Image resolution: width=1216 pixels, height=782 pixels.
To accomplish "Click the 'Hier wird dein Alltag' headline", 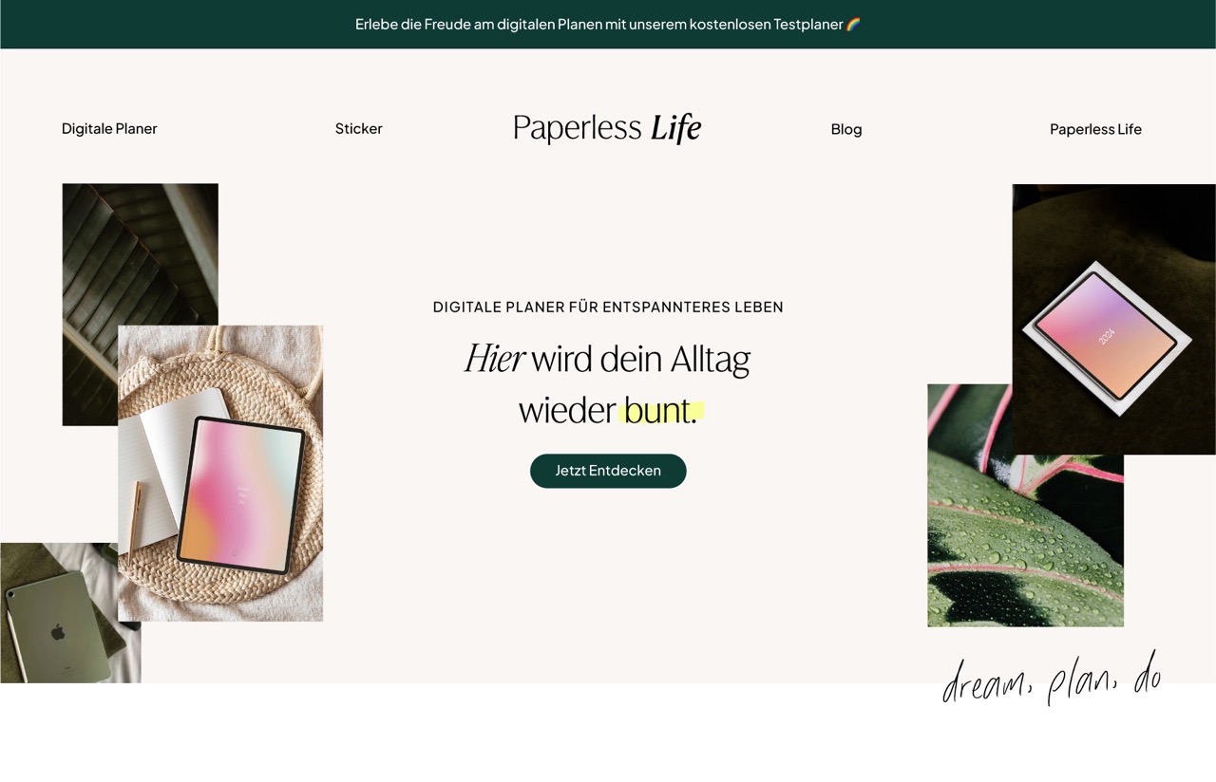I will [608, 359].
